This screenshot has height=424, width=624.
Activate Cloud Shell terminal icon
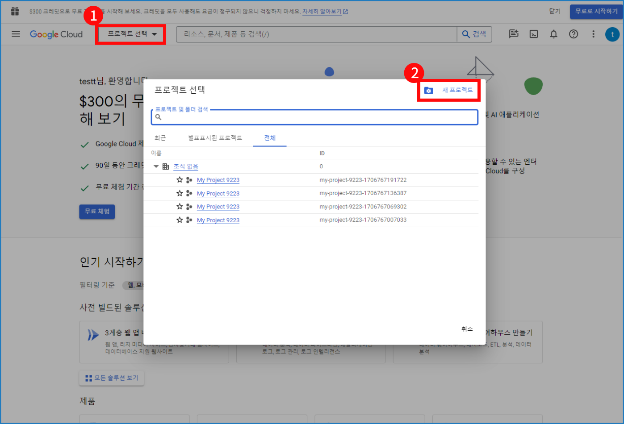point(533,34)
